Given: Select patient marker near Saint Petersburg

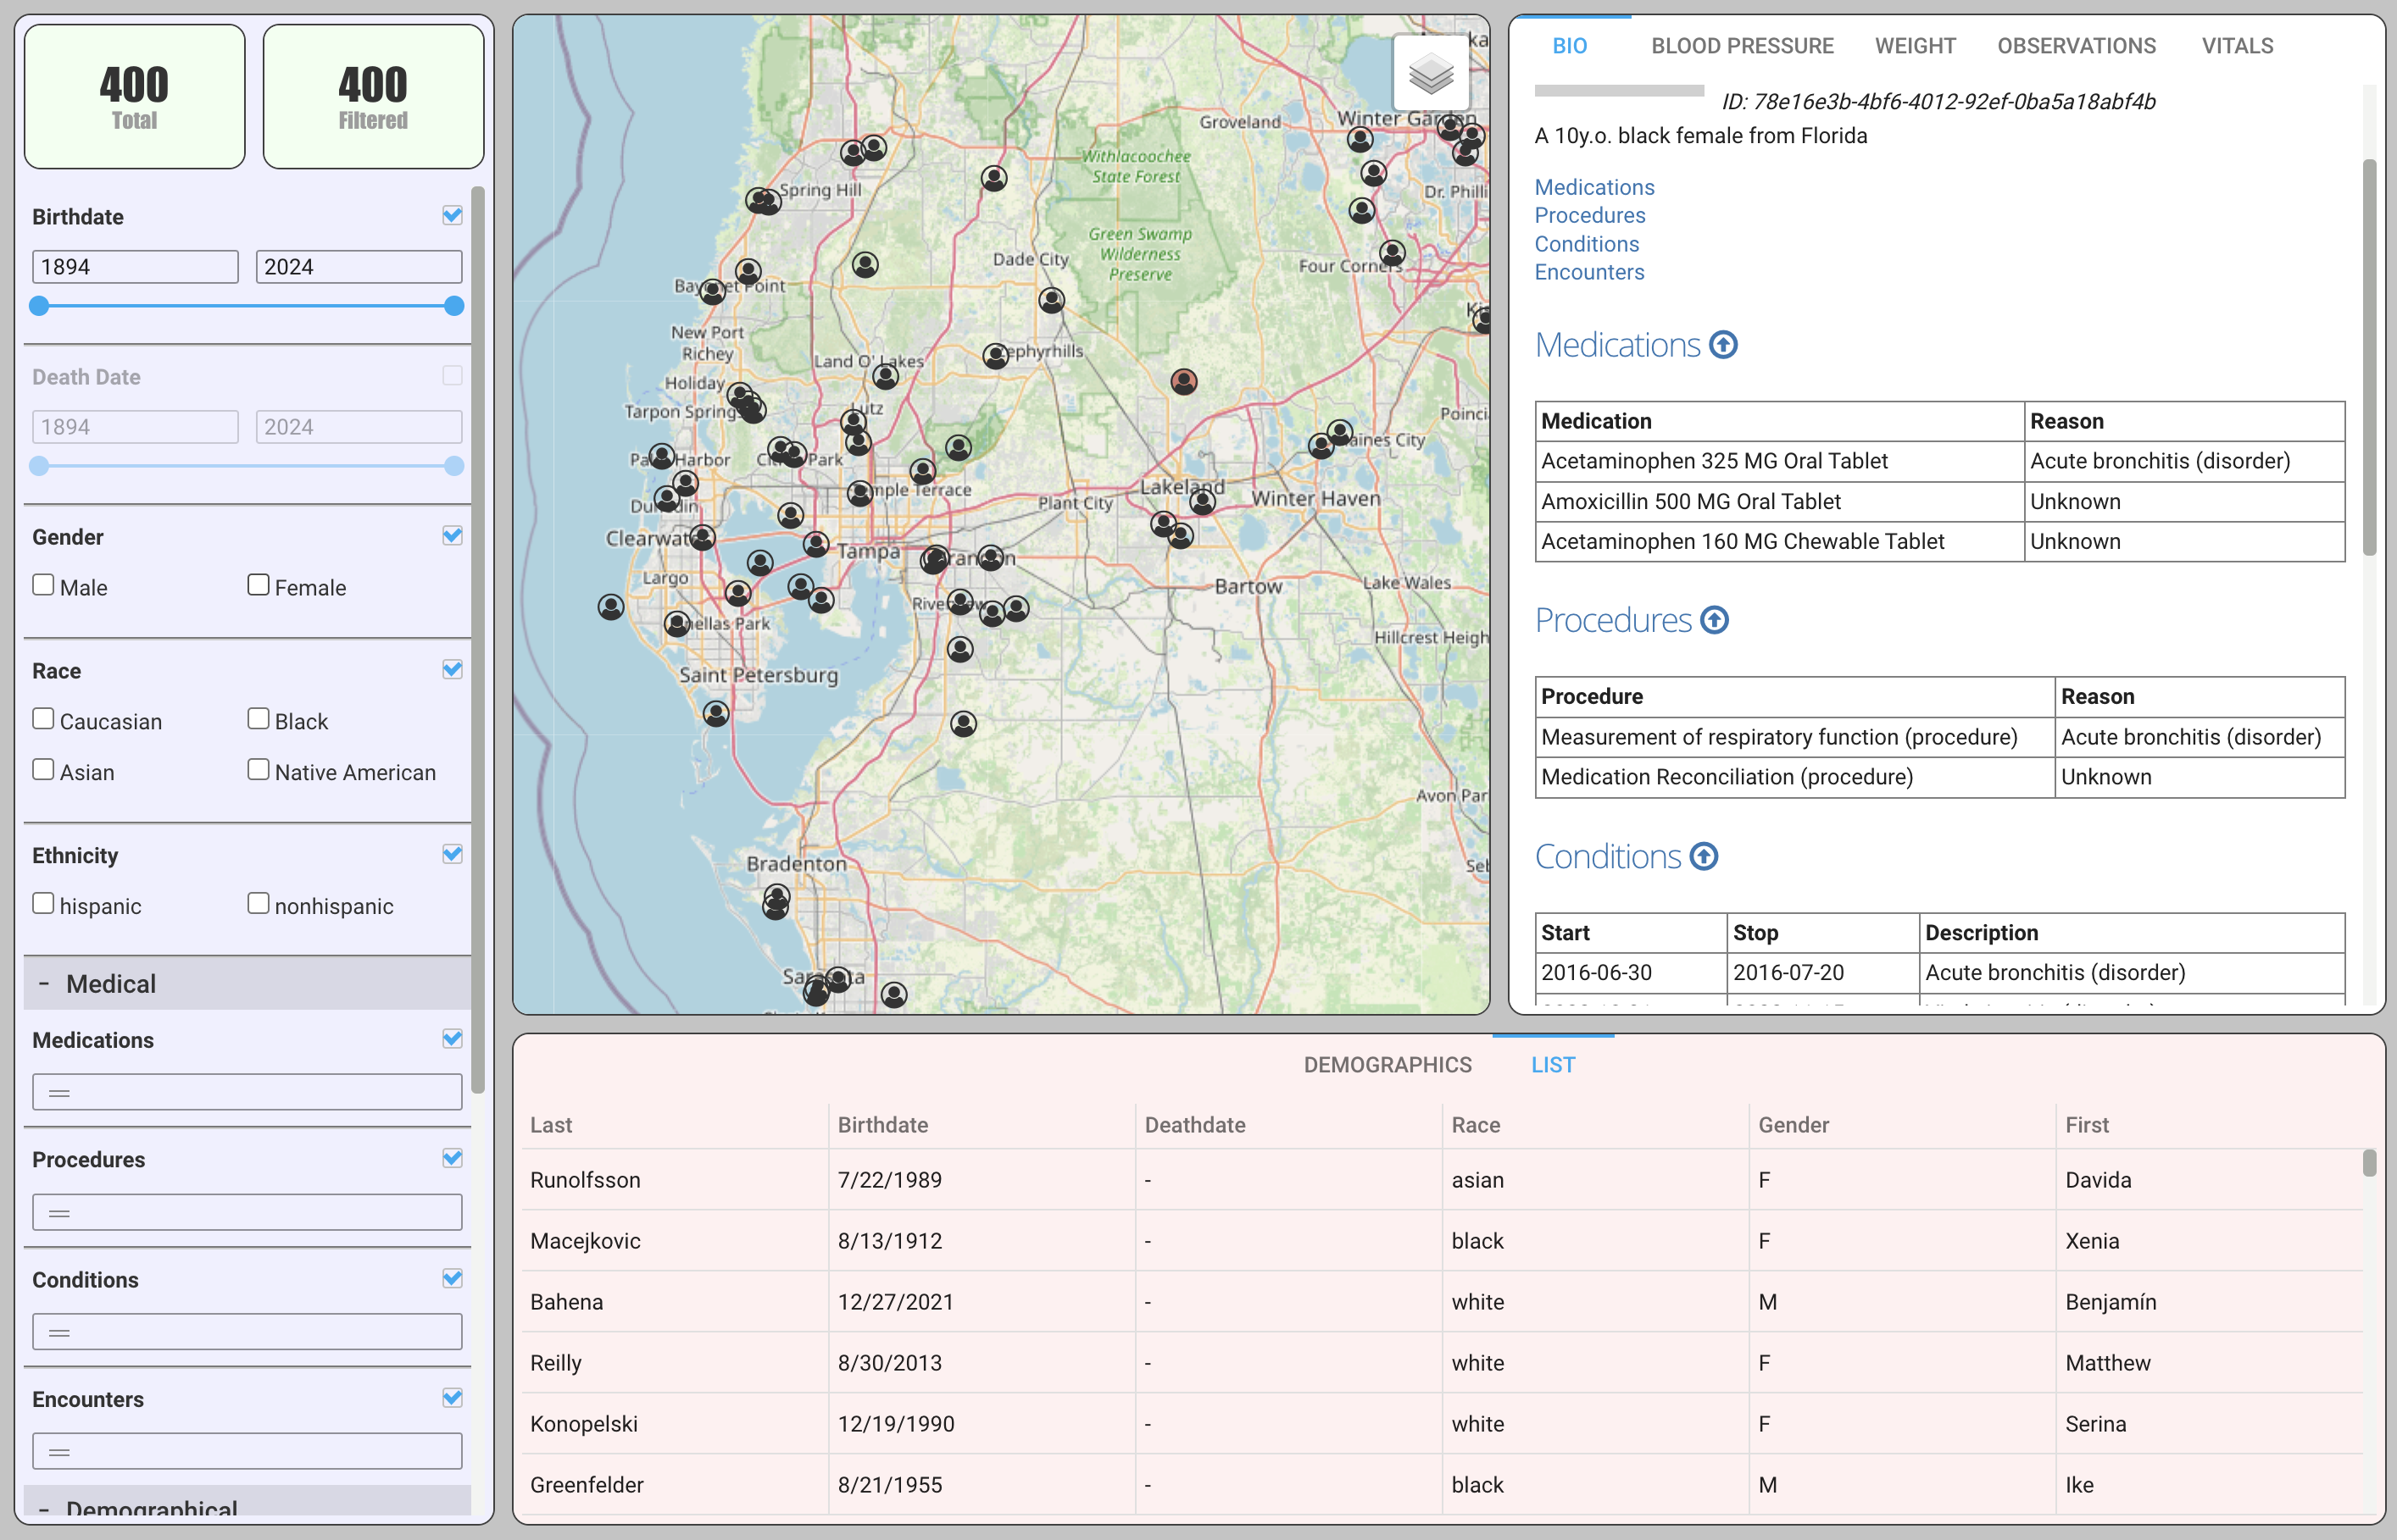Looking at the screenshot, I should tap(716, 713).
